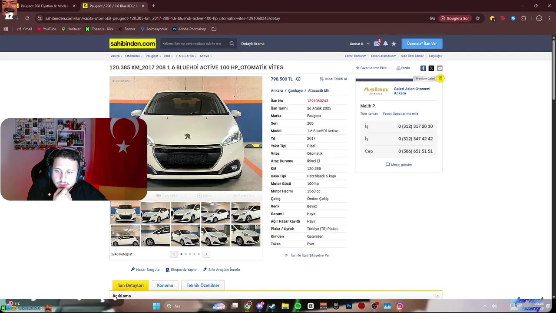Open the notifications bell icon
The width and height of the screenshot is (556, 313).
385,43
